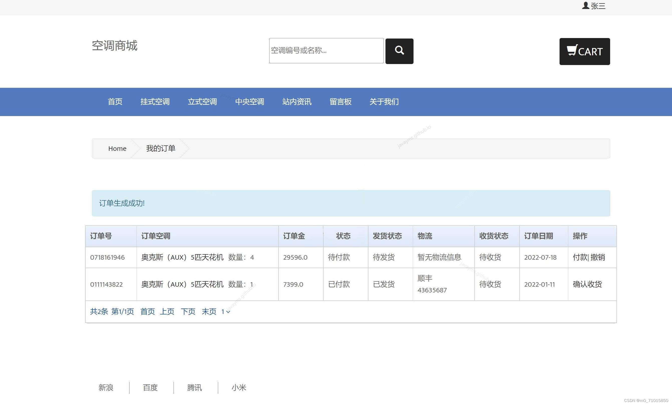Click the 订单空调 column header
This screenshot has height=405, width=672.
(207, 236)
